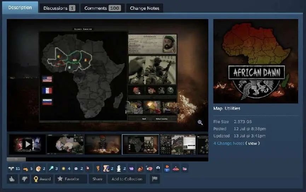Viewport: 306px width, 192px height.
Task: Open the 4 Change Notes link
Action: 229,143
